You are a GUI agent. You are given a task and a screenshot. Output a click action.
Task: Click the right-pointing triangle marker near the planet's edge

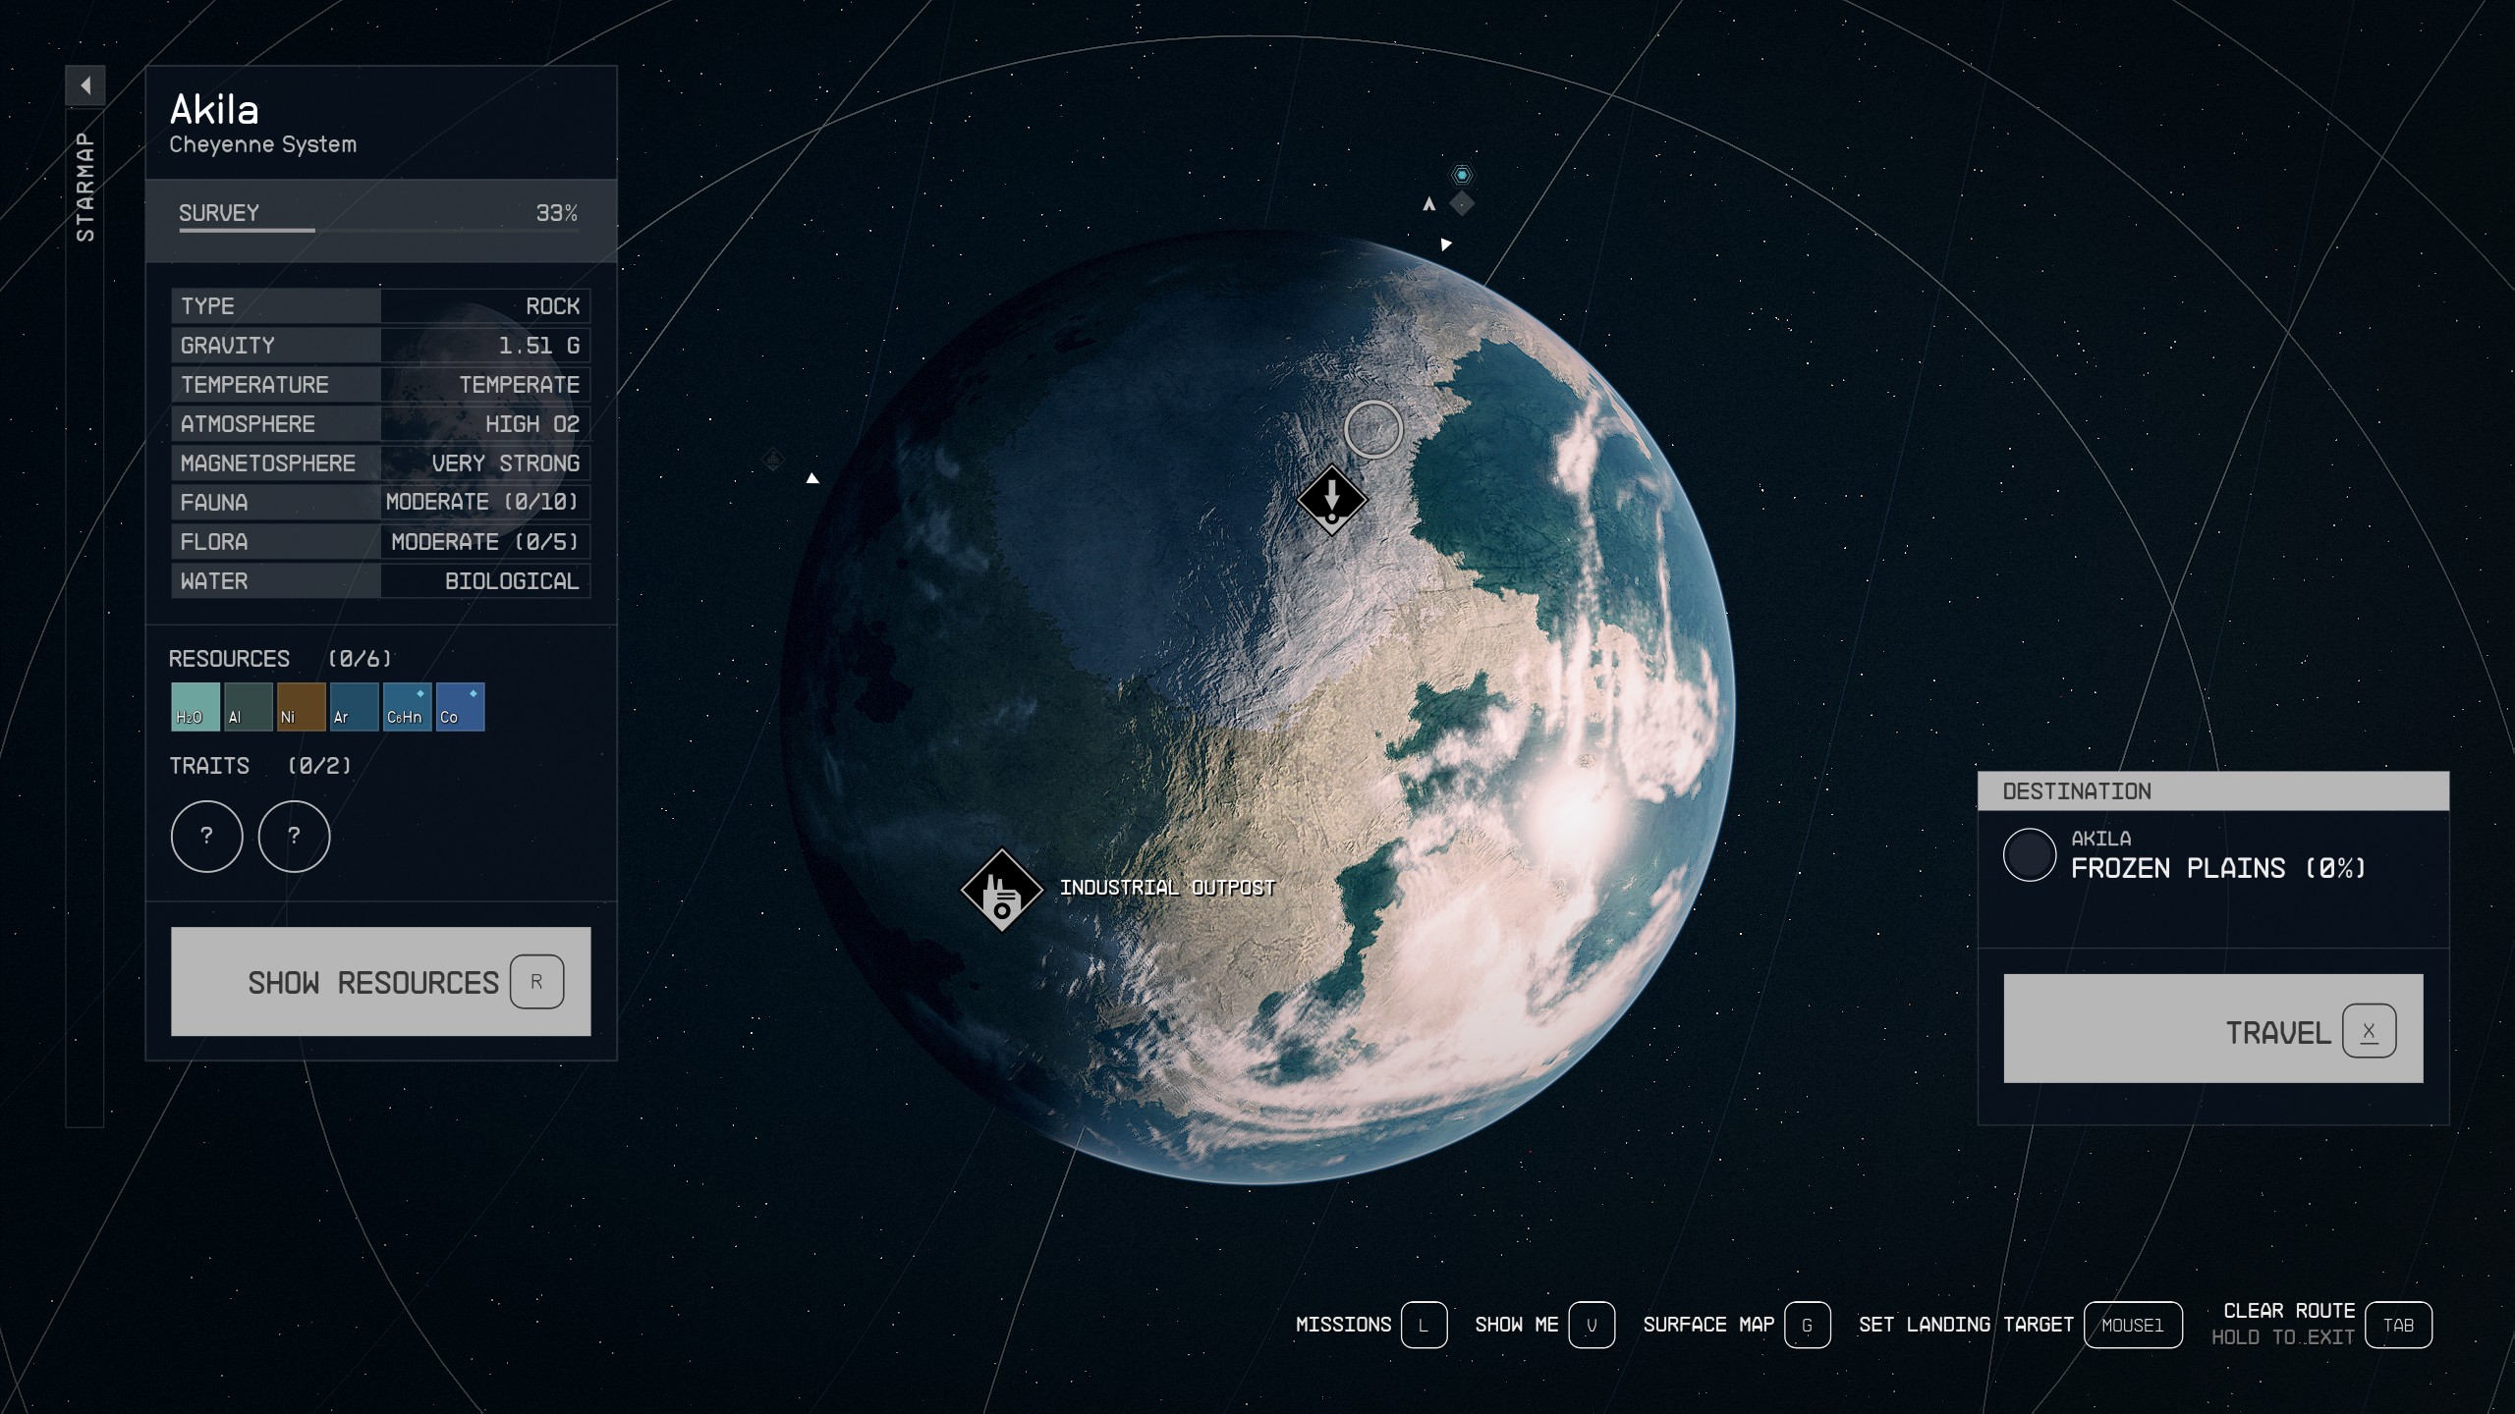(1446, 244)
